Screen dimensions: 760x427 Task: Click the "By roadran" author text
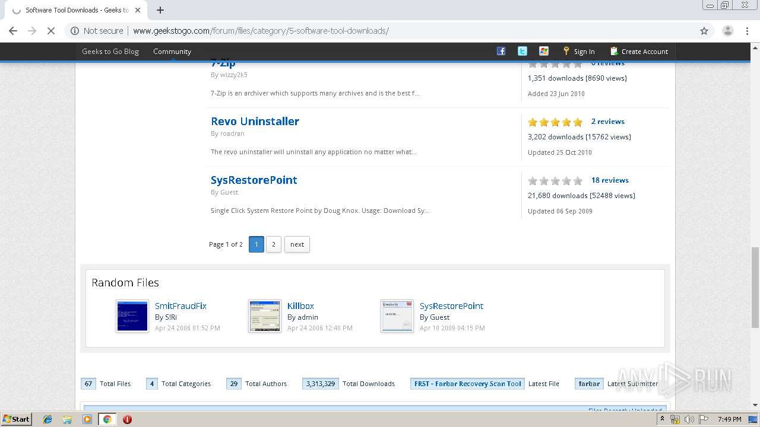pyautogui.click(x=227, y=133)
